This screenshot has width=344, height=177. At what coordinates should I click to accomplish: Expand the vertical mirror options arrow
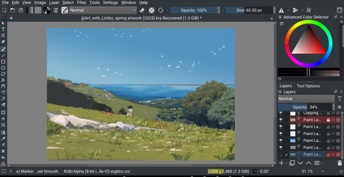pyautogui.click(x=302, y=10)
